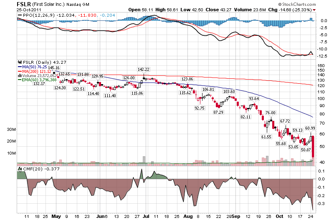Viewport: 334px width, 220px height.
Task: Click the (First Solar Inc.) company name
Action: coord(48,4)
